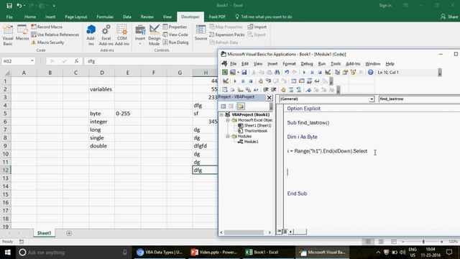The width and height of the screenshot is (460, 259).
Task: Open XML Source pane
Action: coord(201,33)
